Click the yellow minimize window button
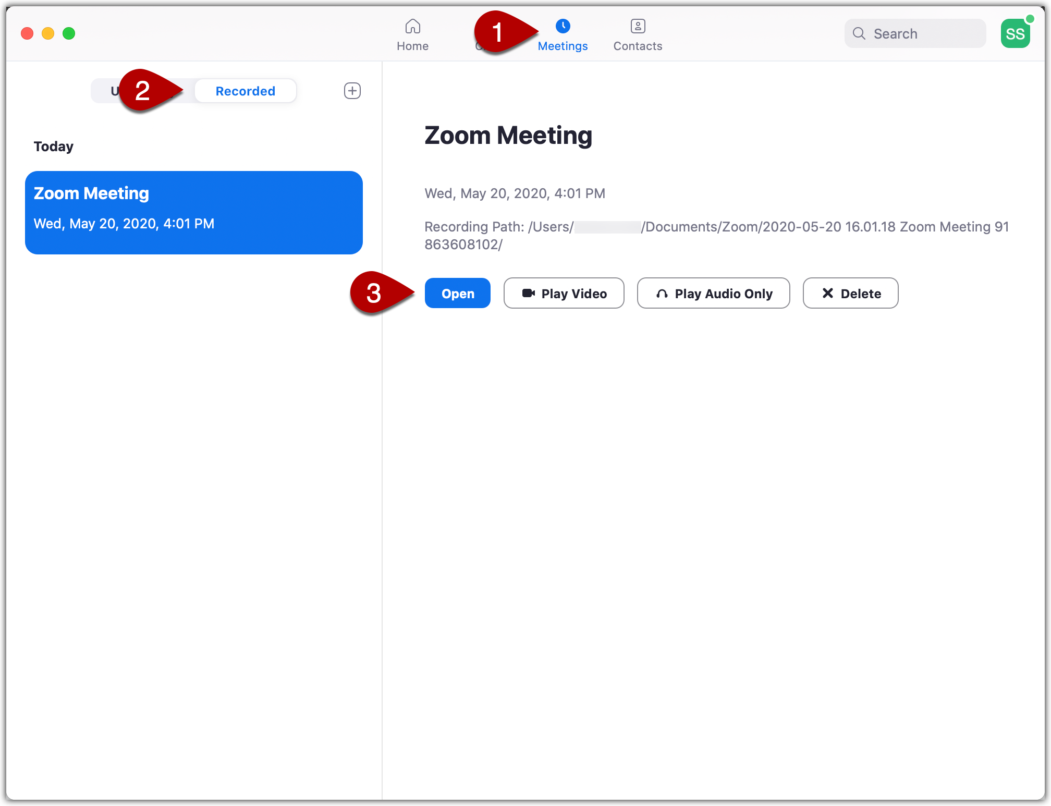This screenshot has width=1051, height=806. coord(48,33)
